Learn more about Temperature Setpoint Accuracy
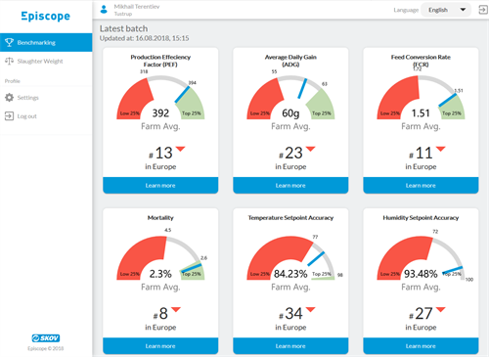Image resolution: width=489 pixels, height=357 pixels. 290,345
